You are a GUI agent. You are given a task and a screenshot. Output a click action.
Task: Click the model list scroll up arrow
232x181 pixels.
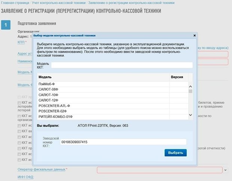[x=190, y=86]
